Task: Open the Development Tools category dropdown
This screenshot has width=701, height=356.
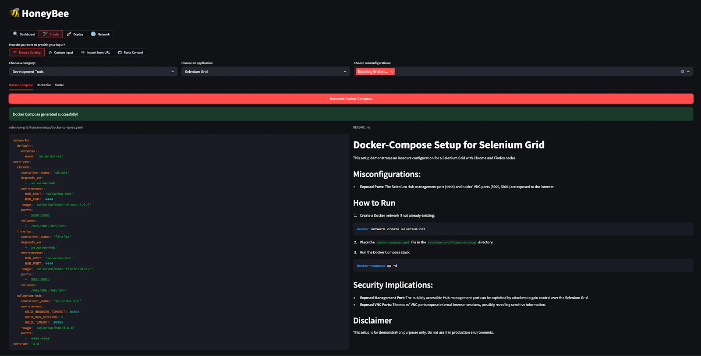Action: (93, 71)
